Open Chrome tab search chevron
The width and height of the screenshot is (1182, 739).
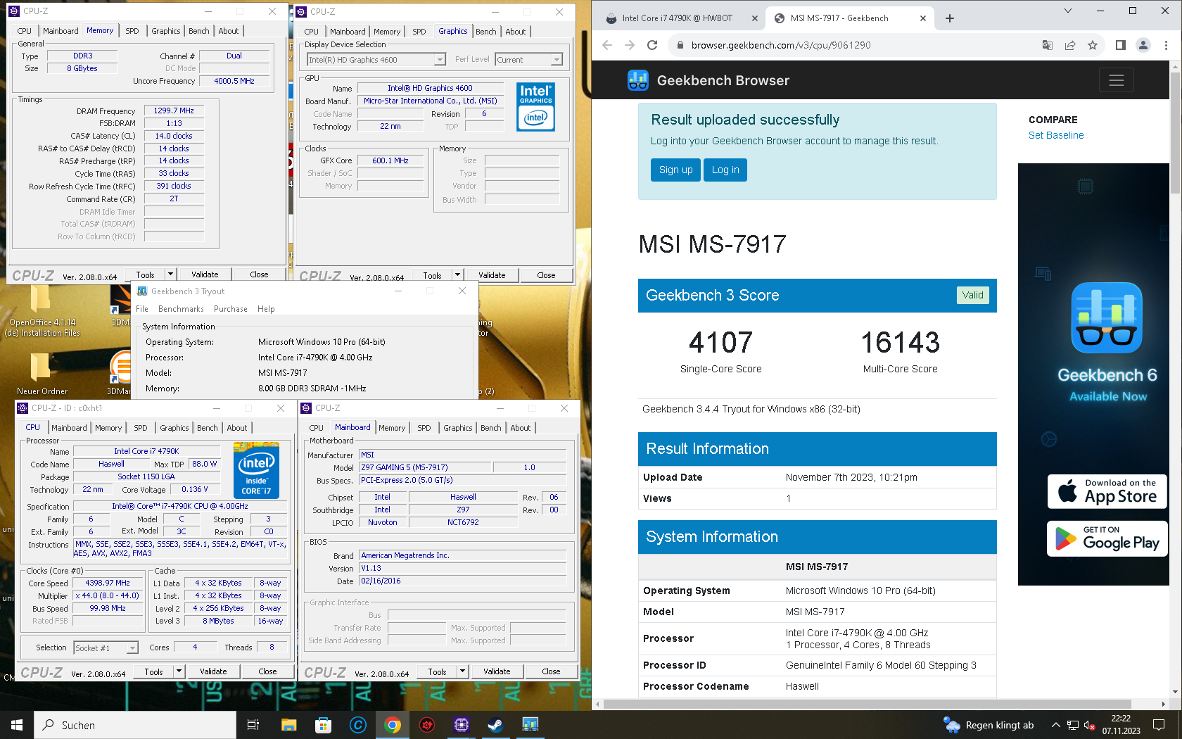[x=1067, y=11]
